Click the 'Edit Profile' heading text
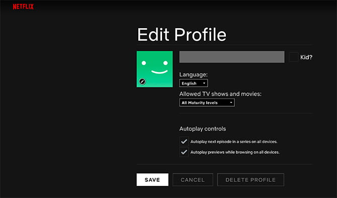Viewport: 337px width, 198px height. 182,34
